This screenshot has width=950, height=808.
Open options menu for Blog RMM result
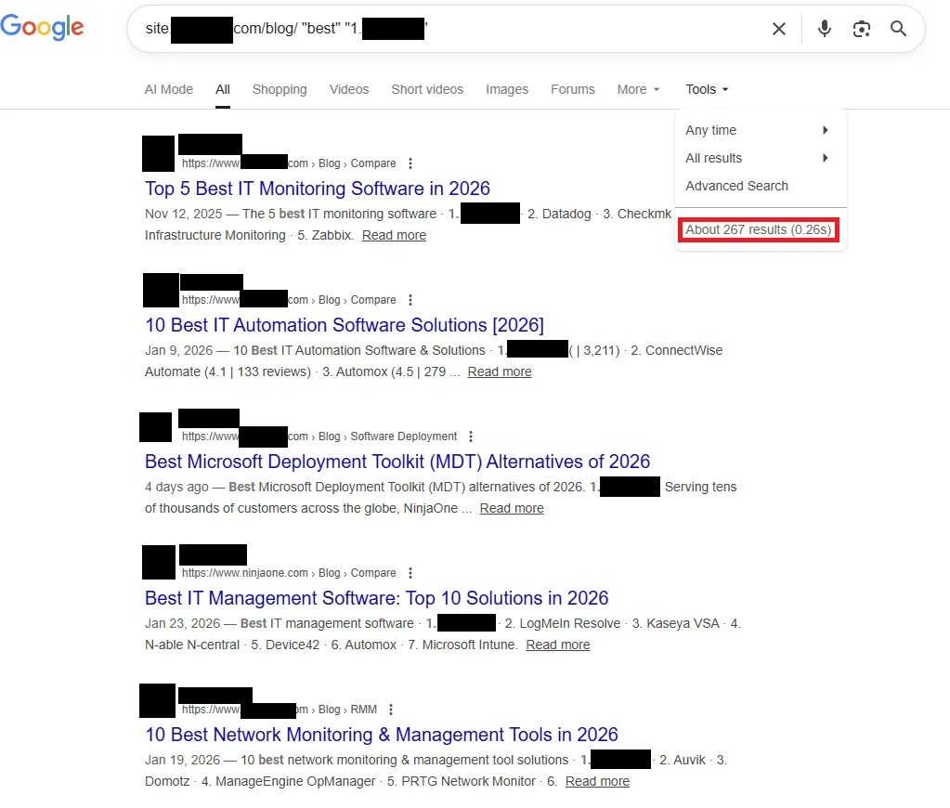(x=391, y=710)
